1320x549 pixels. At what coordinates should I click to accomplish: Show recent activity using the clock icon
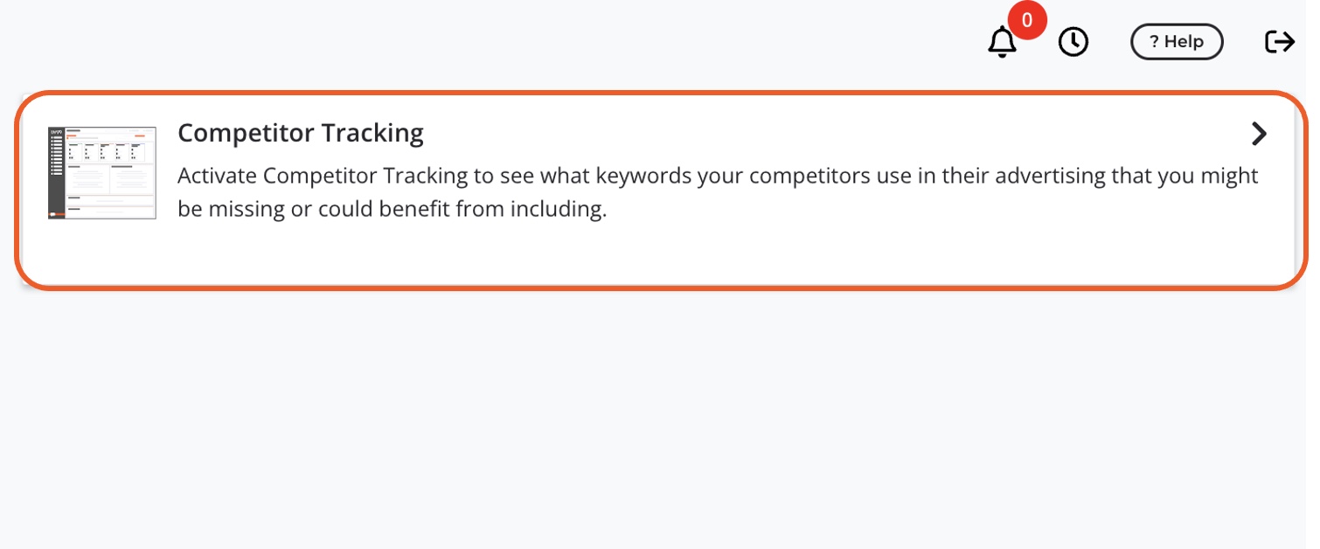1073,42
